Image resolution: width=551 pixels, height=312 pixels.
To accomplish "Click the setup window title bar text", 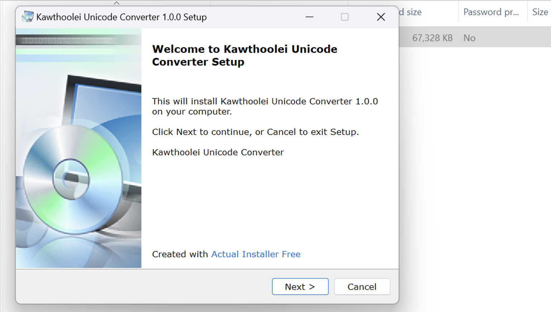I will (x=121, y=17).
